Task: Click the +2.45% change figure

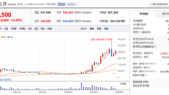Action: pos(16,20)
